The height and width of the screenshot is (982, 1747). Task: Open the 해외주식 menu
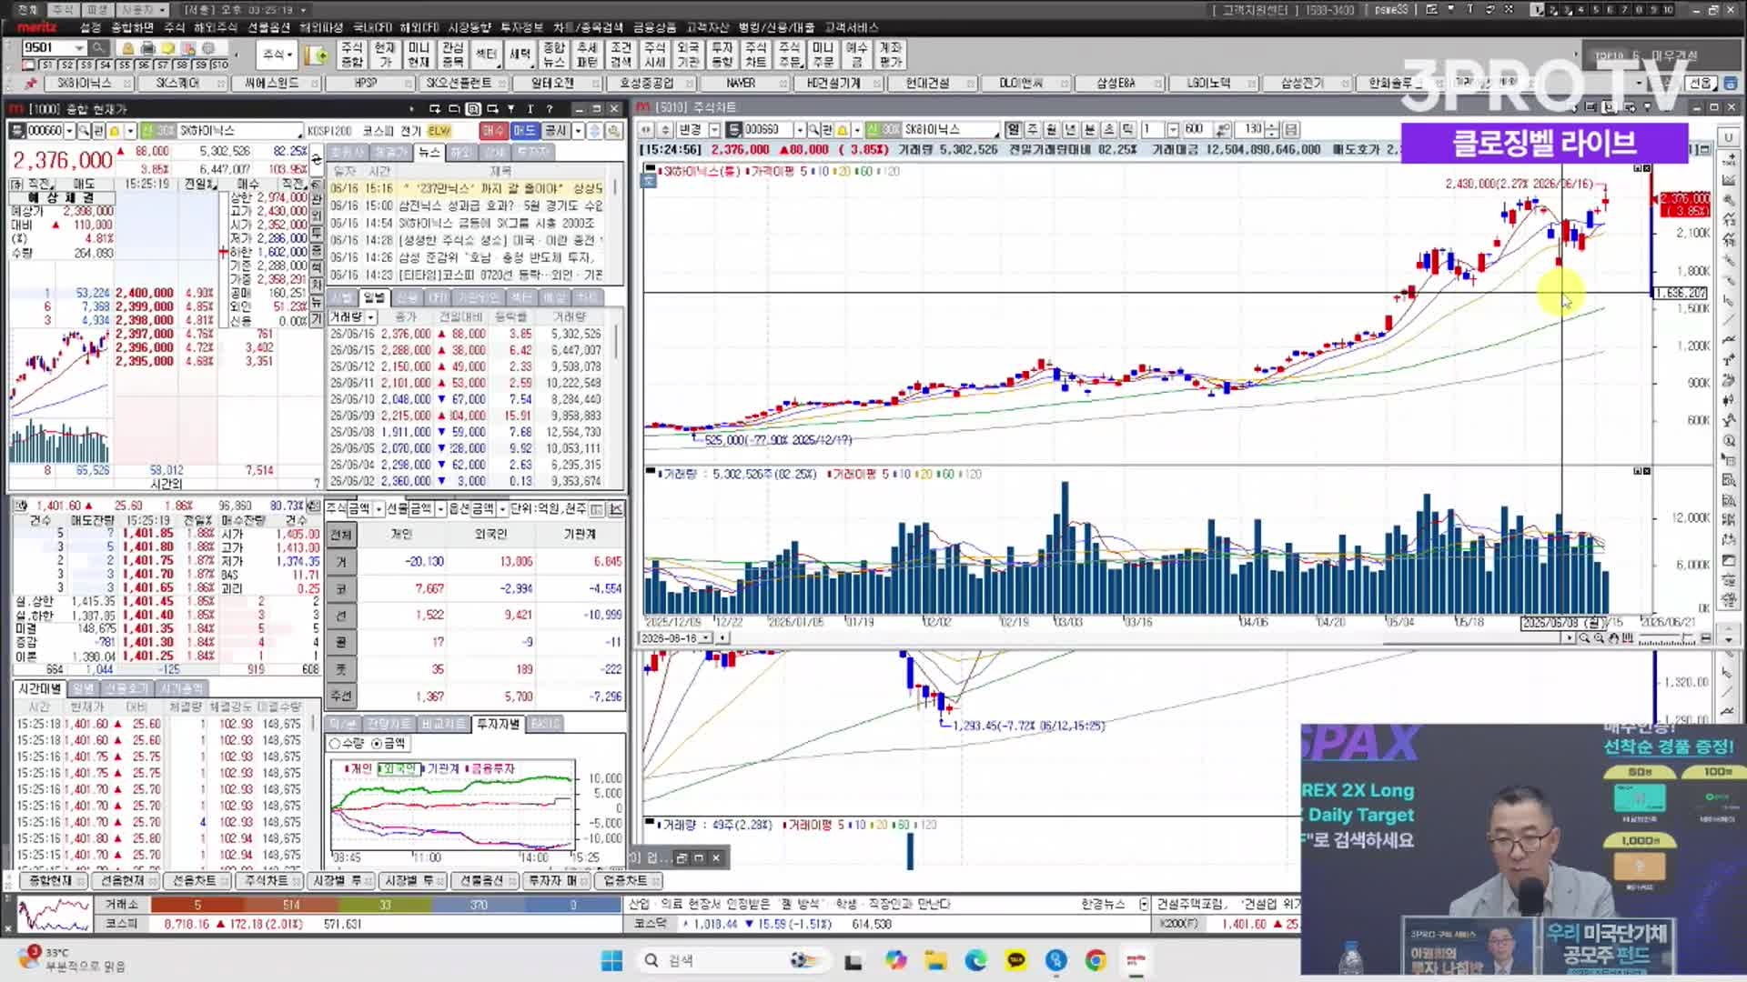click(x=216, y=27)
